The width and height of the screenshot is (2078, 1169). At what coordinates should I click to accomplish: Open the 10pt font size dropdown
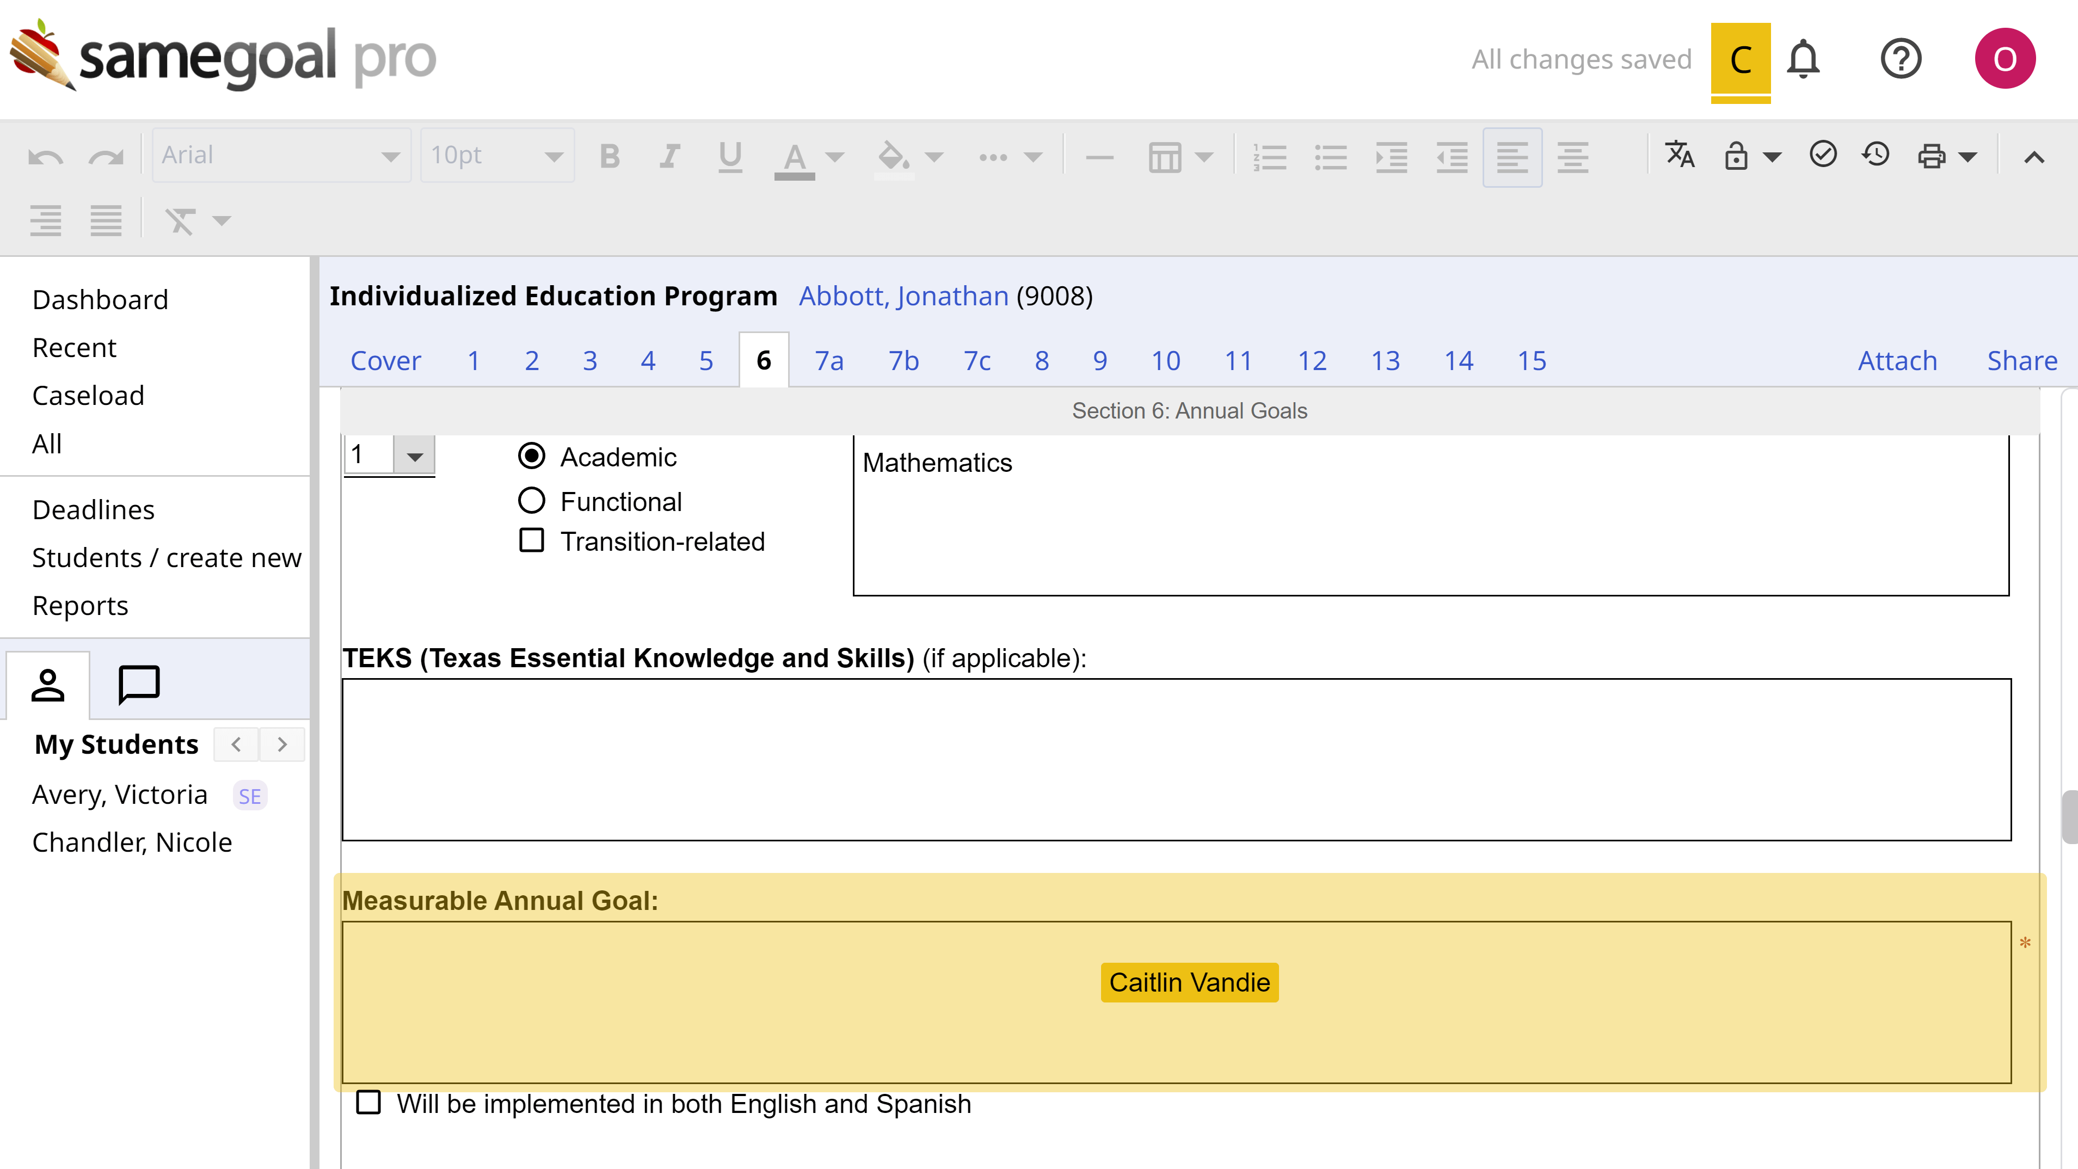tap(497, 155)
